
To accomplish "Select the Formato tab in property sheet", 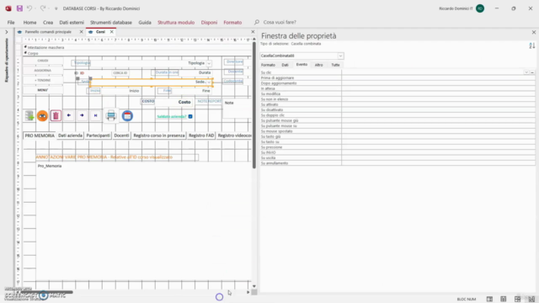I will tap(268, 65).
